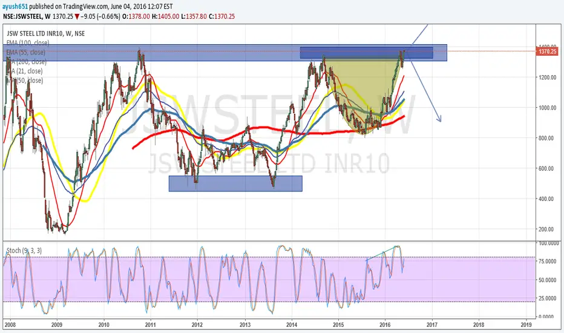
Task: Click the 25.0000 stochastic axis label
Action: 549,298
